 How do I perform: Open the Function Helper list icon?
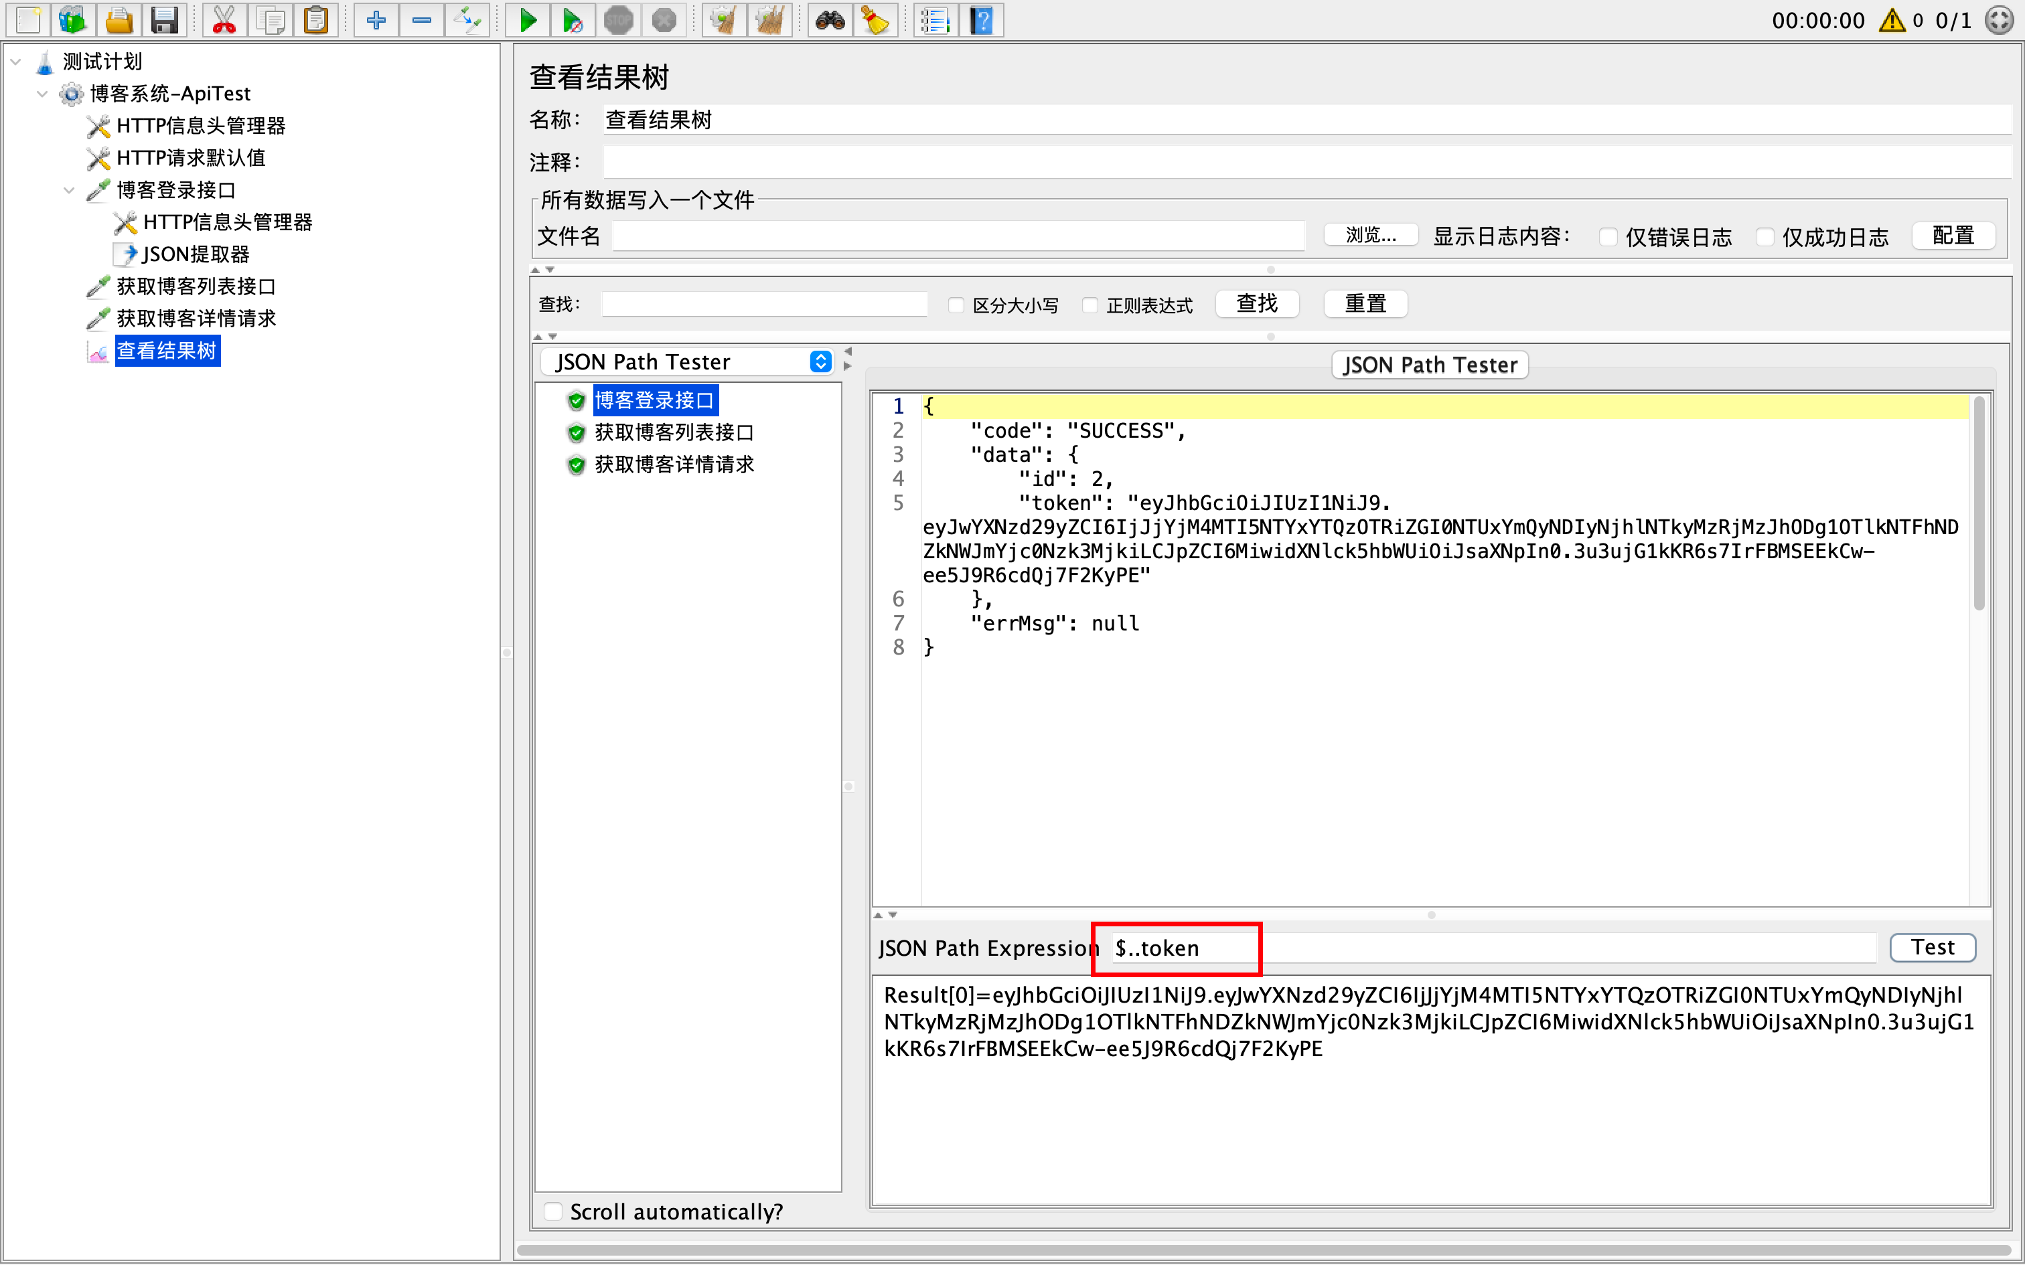pyautogui.click(x=935, y=19)
